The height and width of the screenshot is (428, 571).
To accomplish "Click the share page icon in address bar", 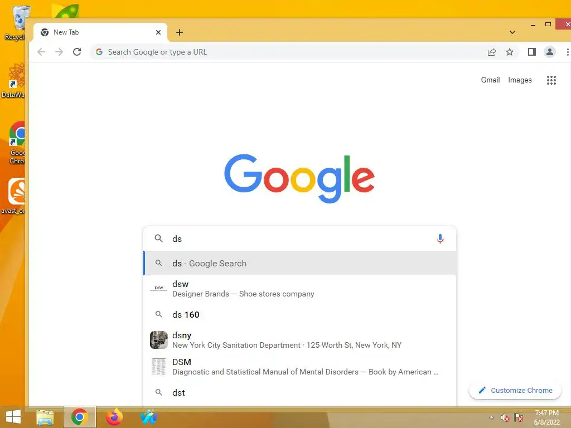I will [492, 52].
